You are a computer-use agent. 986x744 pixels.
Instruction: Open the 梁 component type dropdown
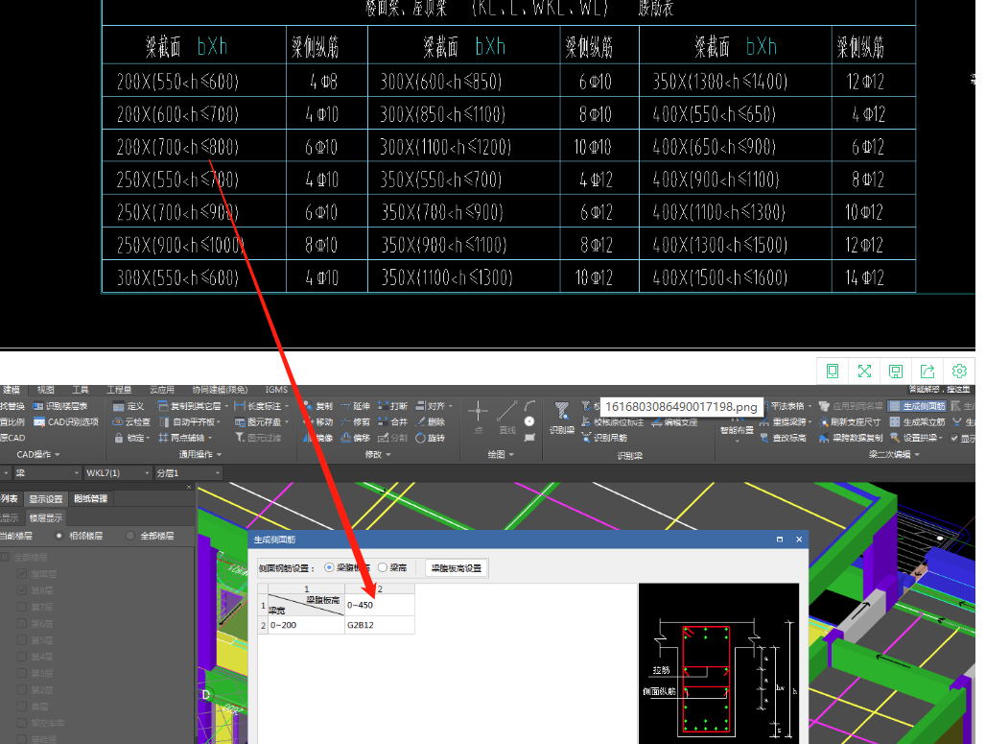tap(47, 472)
